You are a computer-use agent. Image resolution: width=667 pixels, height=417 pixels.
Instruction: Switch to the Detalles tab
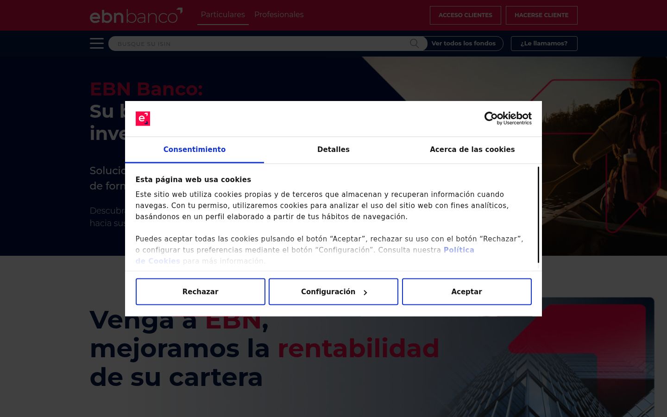click(x=333, y=150)
